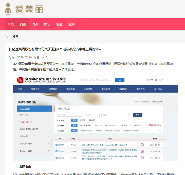Click the 爱美丽 site name logo text
The image size is (185, 175).
point(29,9)
